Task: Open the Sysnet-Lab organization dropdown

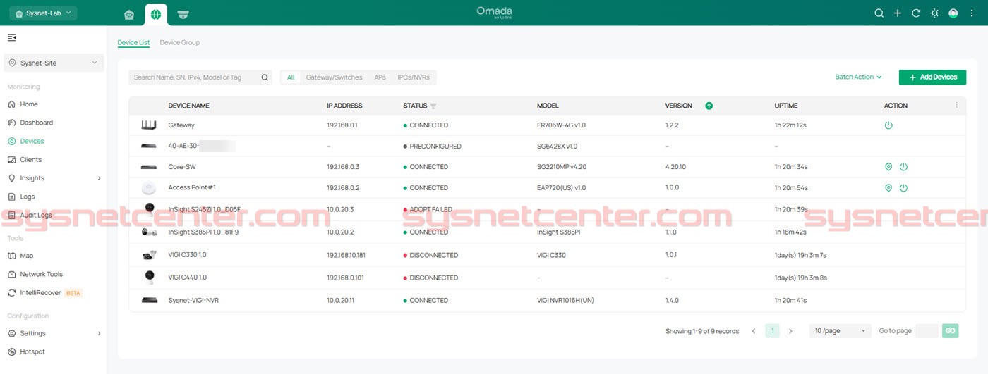Action: click(x=43, y=13)
